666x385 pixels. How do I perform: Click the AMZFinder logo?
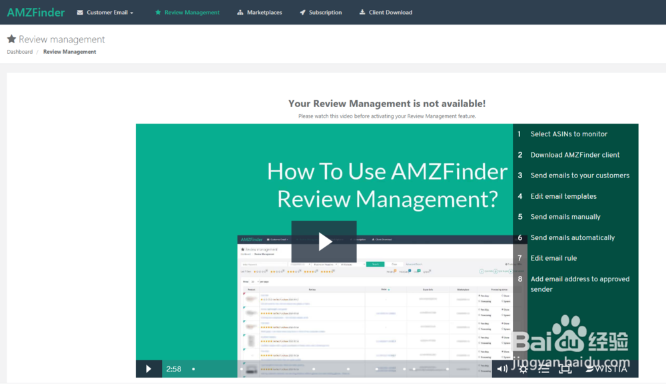(36, 12)
